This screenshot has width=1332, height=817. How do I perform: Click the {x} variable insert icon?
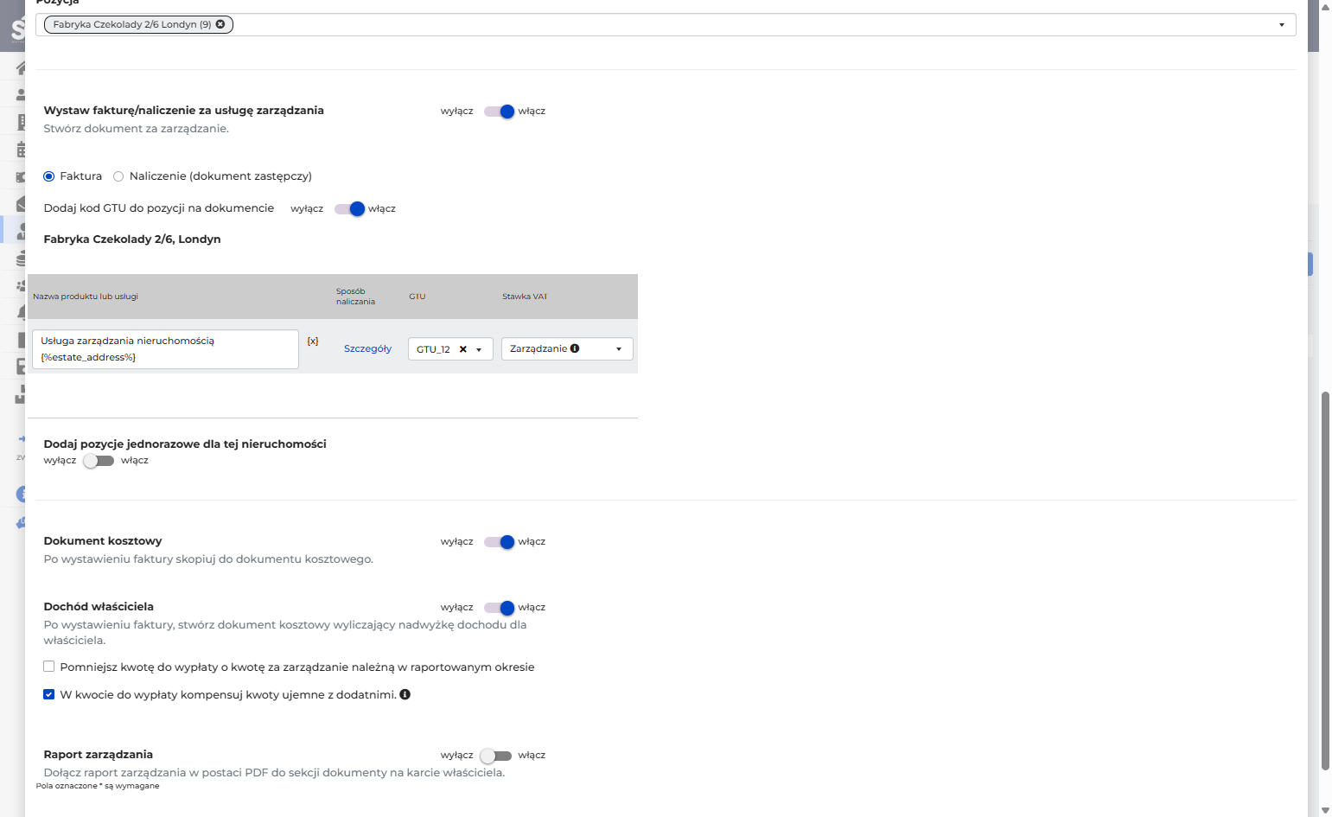point(313,341)
